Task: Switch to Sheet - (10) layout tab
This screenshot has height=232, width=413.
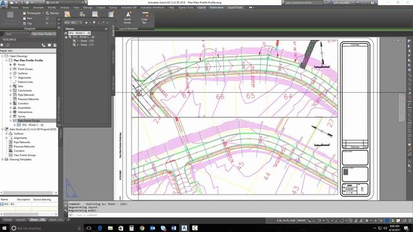Action: (x=37, y=220)
